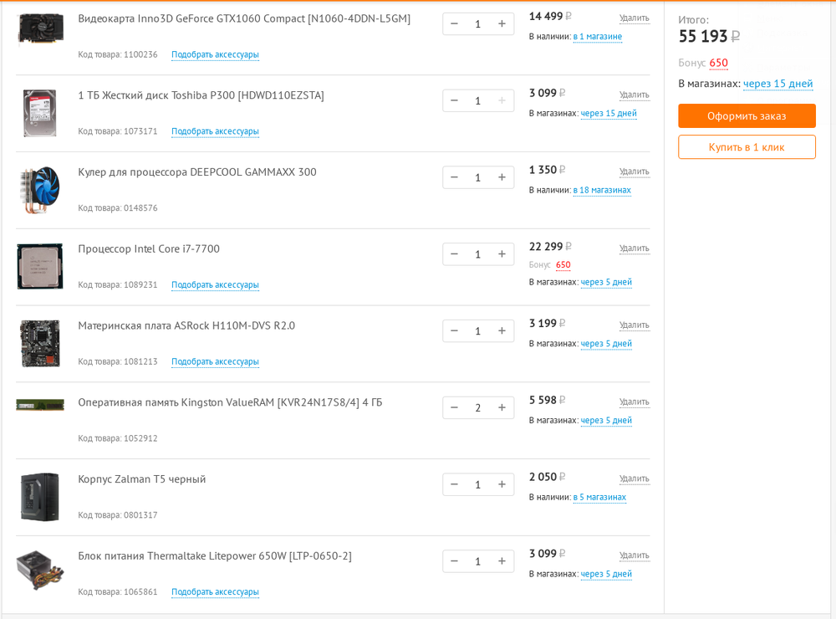Expand 'через 15 дней' link in order summary
The height and width of the screenshot is (619, 836).
click(777, 84)
